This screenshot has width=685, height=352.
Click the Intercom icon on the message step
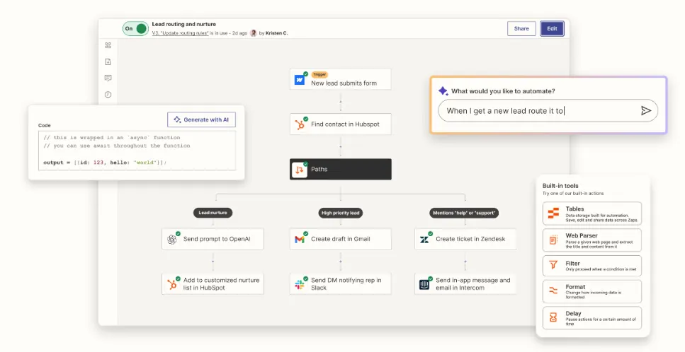[x=424, y=285]
